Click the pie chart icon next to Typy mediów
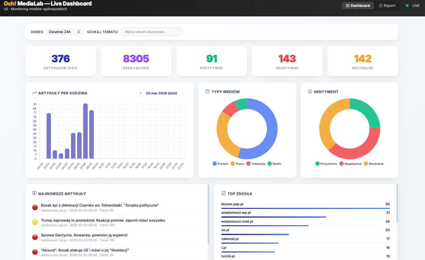Image resolution: width=425 pixels, height=260 pixels. (207, 91)
